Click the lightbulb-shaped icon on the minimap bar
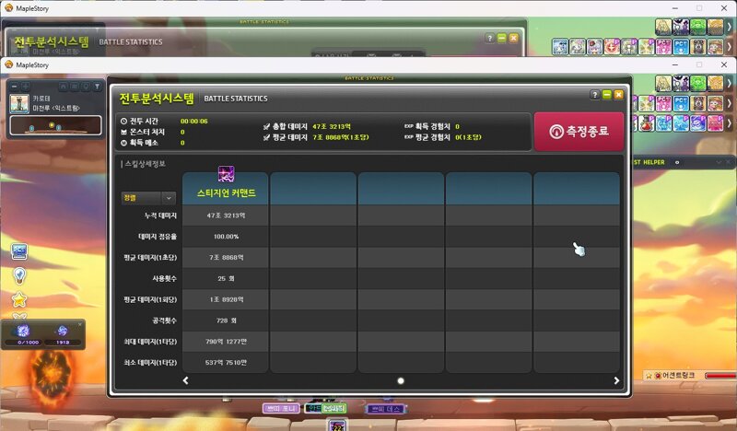Screen dimensions: 737x431 point(86,86)
